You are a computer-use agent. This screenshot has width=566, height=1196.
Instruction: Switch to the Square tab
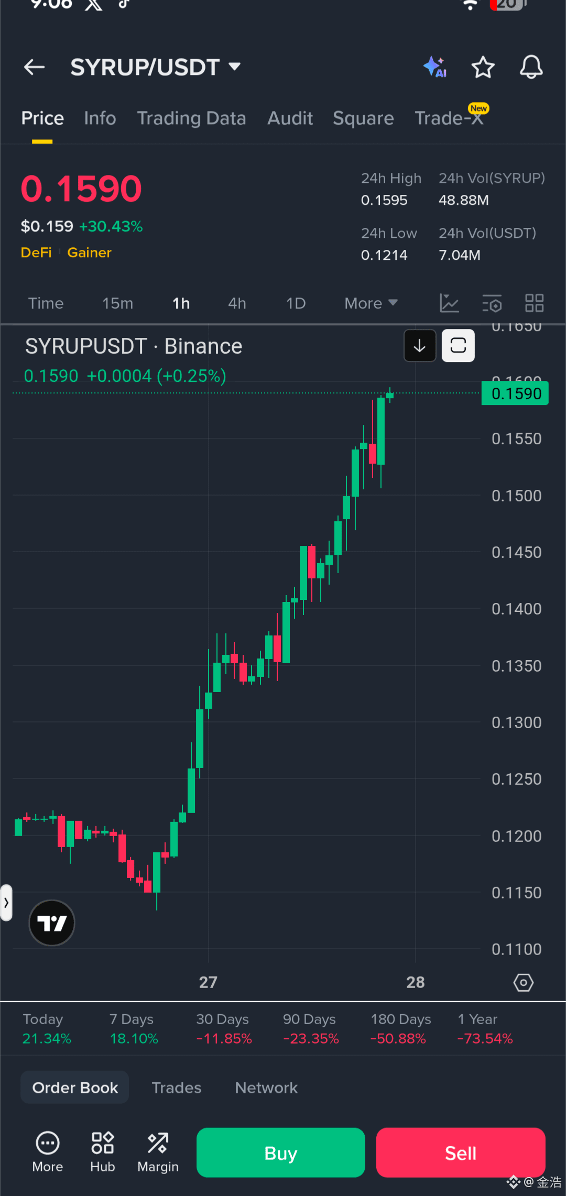tap(363, 118)
